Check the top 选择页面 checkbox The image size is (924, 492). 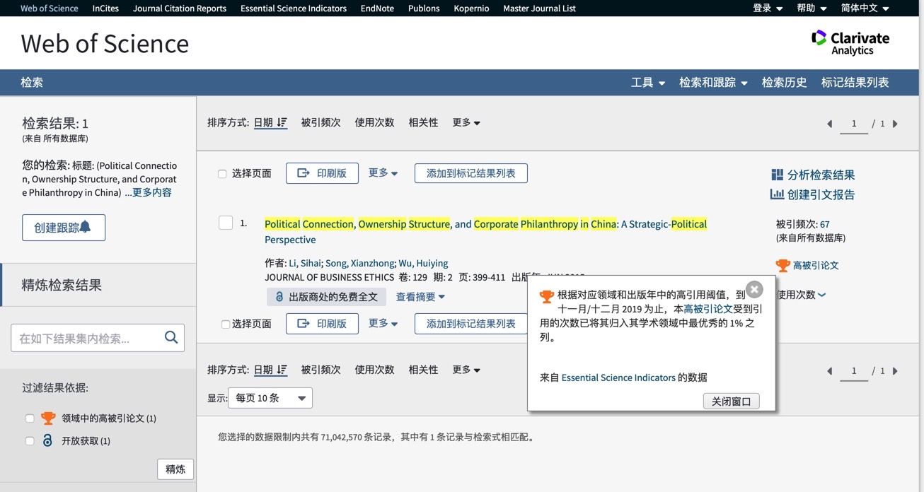pos(222,174)
